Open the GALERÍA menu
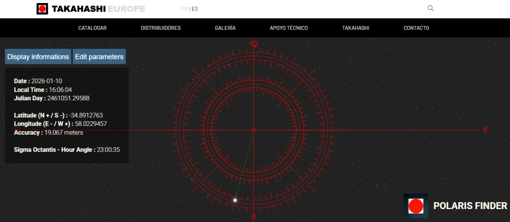Image resolution: width=510 pixels, height=222 pixels. coord(225,28)
